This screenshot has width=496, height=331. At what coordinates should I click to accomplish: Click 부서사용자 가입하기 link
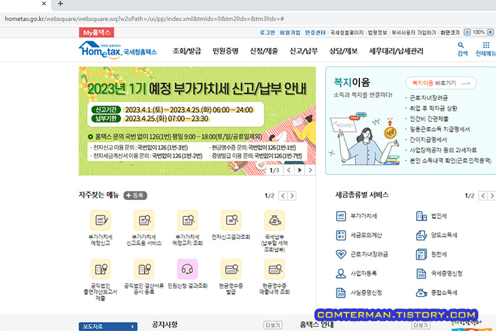(x=414, y=33)
